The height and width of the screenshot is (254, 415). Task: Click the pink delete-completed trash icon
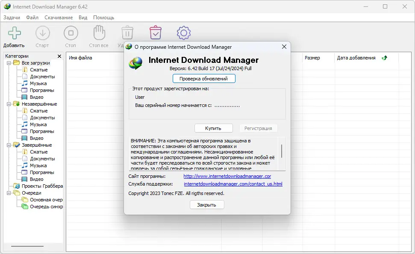(x=156, y=32)
